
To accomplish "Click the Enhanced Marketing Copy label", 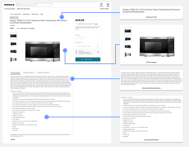I will click(x=151, y=88).
